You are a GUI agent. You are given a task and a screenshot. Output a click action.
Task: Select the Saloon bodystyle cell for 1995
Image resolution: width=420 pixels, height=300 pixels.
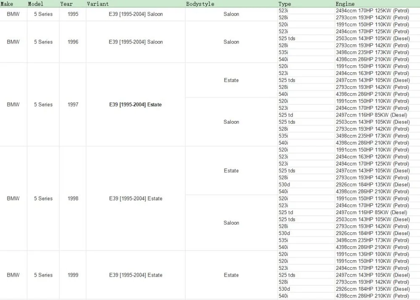(x=231, y=14)
